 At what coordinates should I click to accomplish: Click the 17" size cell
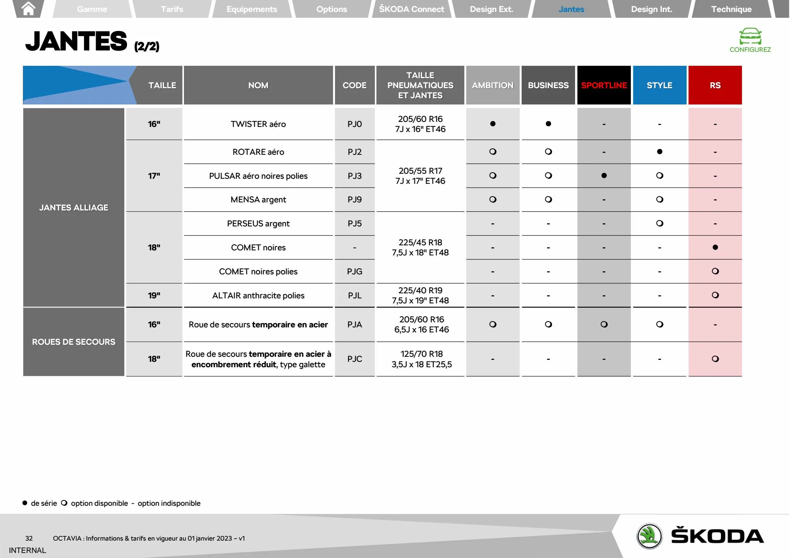coord(154,176)
